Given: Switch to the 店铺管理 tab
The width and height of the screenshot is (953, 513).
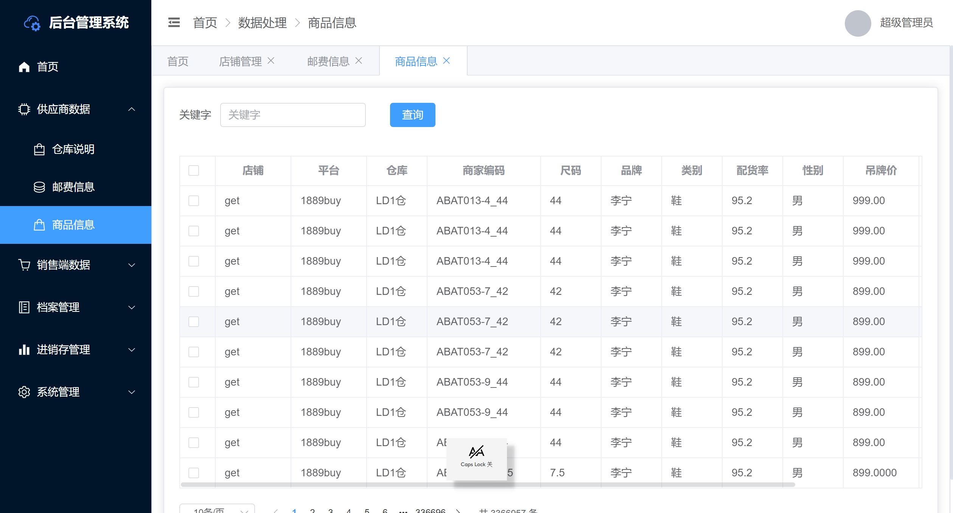Looking at the screenshot, I should 241,61.
